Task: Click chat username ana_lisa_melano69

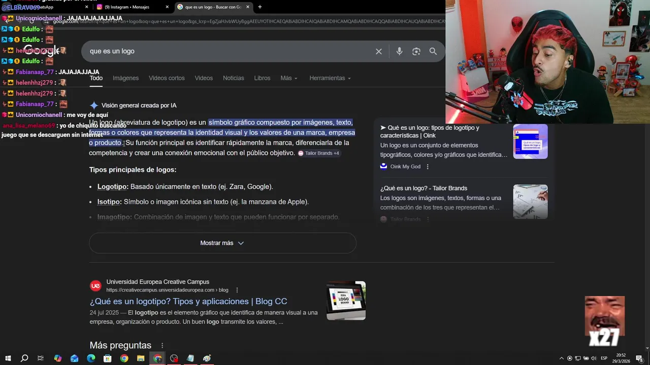Action: (x=28, y=126)
